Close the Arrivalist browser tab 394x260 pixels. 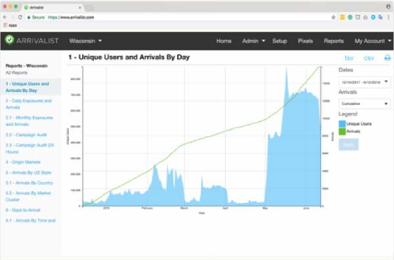[80, 7]
